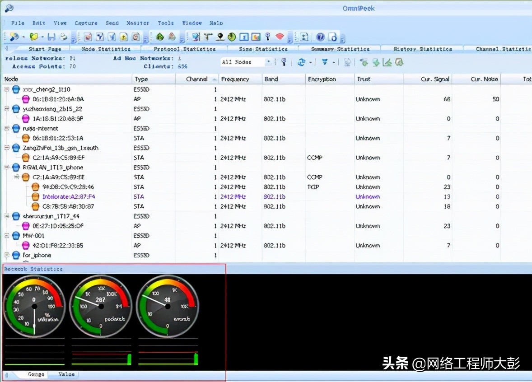
Task: Open the Monitor menu
Action: (x=138, y=23)
